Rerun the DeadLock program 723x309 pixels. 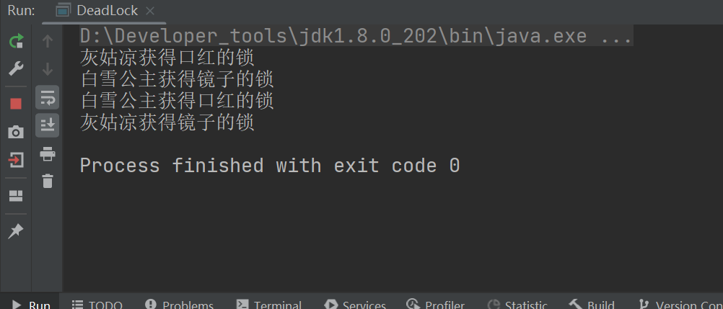click(16, 41)
